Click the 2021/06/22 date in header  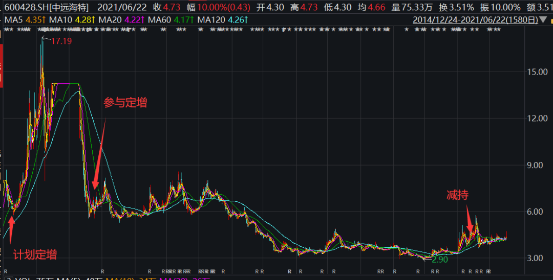(120, 7)
